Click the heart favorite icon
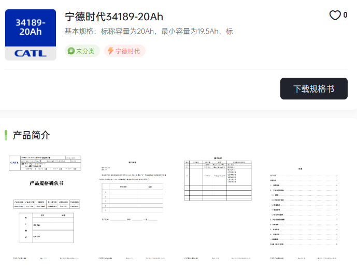357x272 pixels. click(335, 15)
